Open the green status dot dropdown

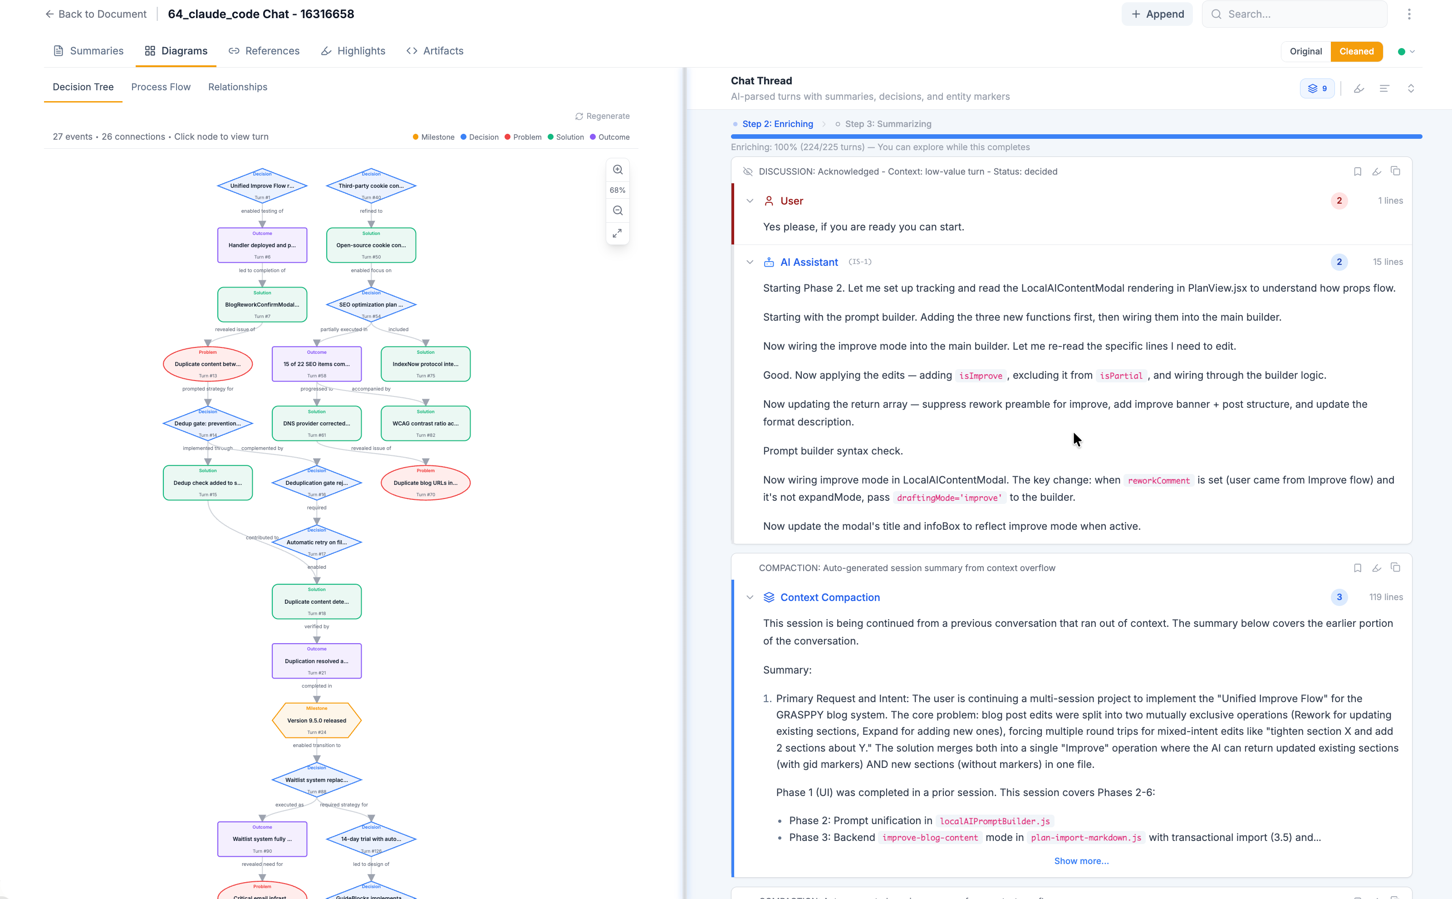[1406, 52]
